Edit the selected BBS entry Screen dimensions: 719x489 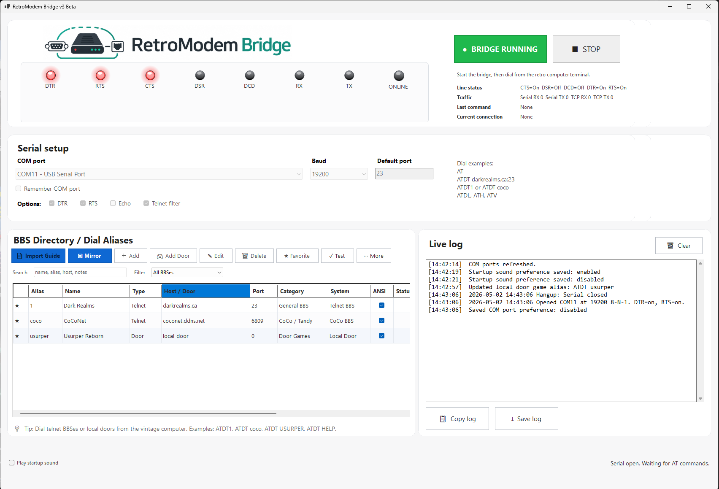[x=216, y=256]
